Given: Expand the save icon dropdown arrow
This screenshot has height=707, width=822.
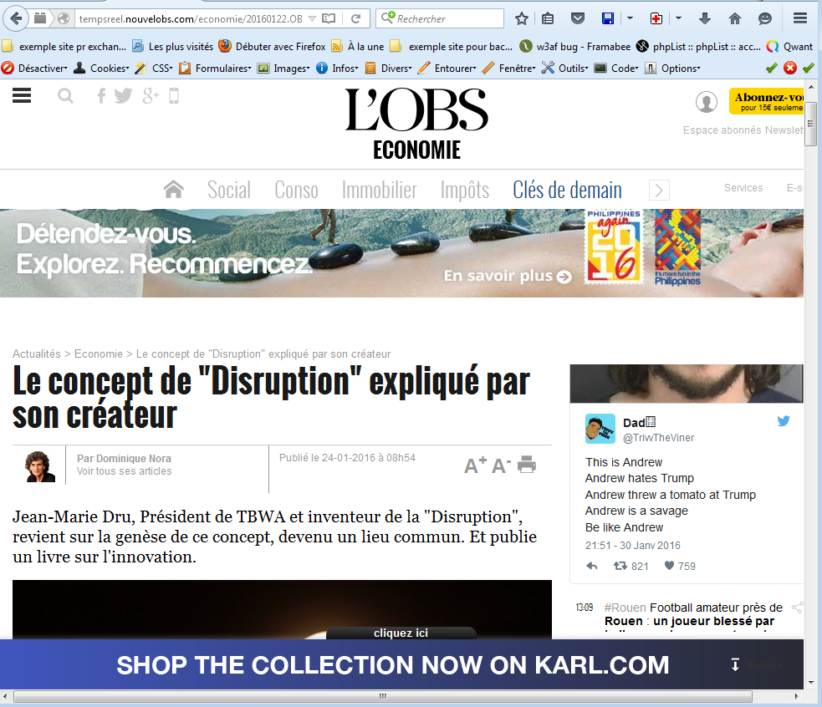Looking at the screenshot, I should pyautogui.click(x=631, y=19).
